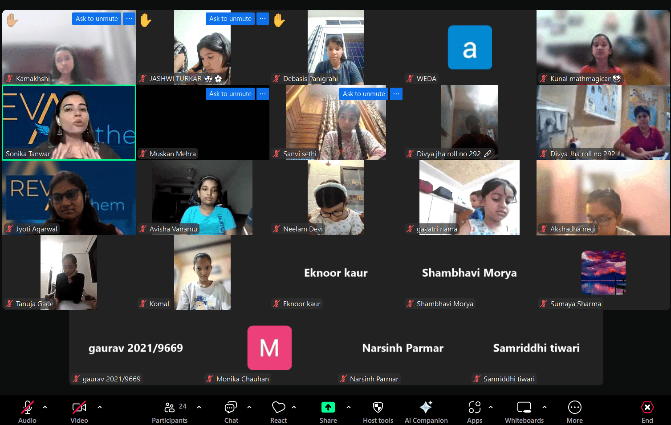Click pen icon beside Divya jha roll no 292

pos(488,154)
